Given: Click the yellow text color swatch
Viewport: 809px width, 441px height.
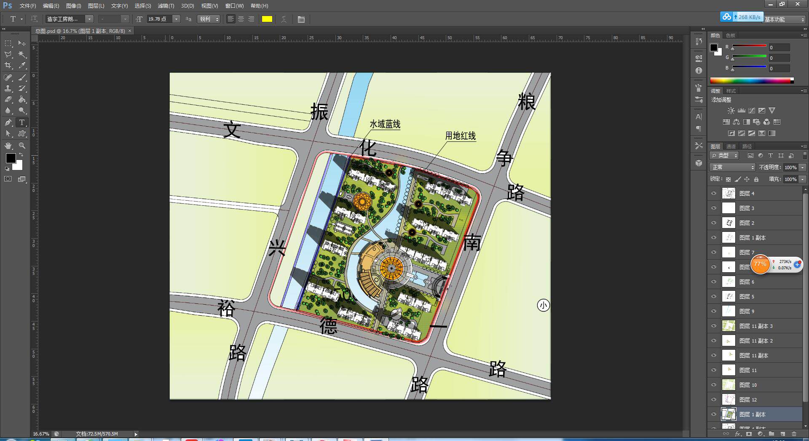Looking at the screenshot, I should (267, 19).
